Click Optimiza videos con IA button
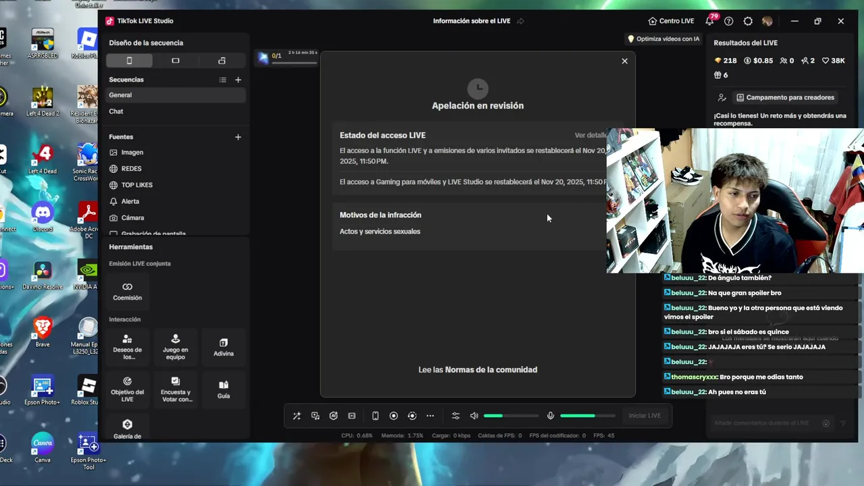864x486 pixels. tap(664, 38)
